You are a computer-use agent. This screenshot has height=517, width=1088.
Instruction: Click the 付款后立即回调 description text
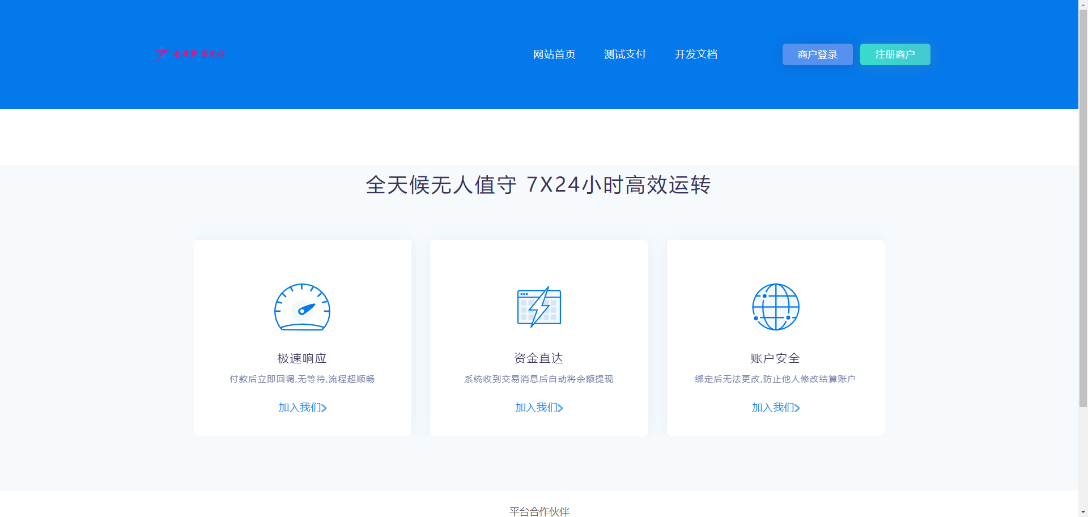click(x=302, y=379)
